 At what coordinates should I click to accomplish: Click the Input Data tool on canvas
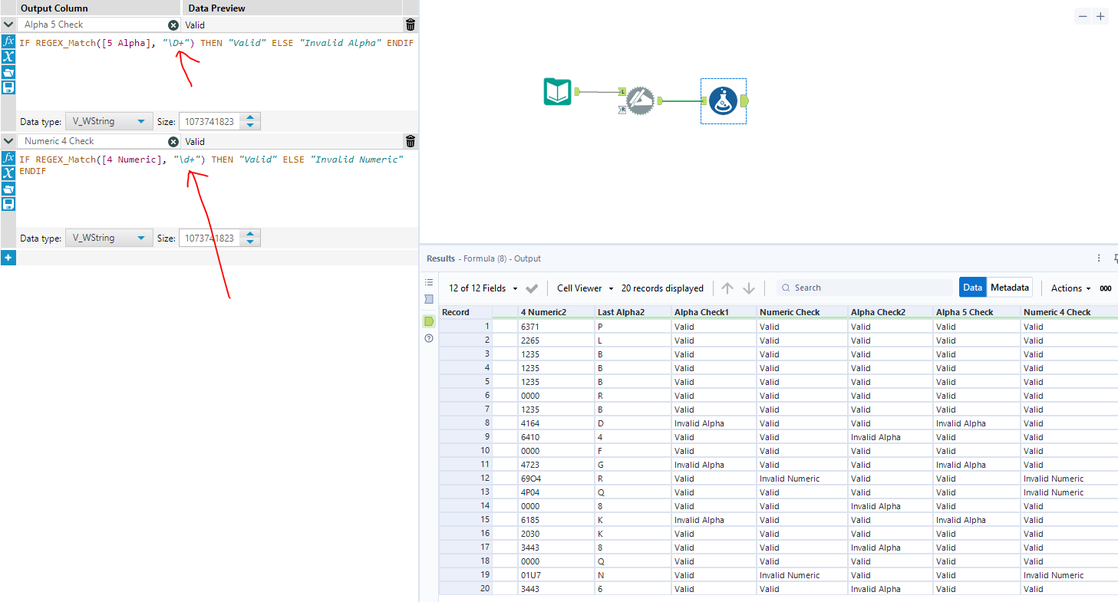[558, 92]
